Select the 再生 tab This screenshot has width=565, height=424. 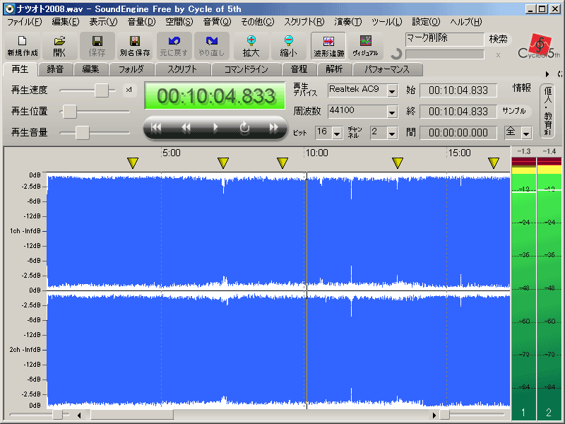[x=20, y=69]
